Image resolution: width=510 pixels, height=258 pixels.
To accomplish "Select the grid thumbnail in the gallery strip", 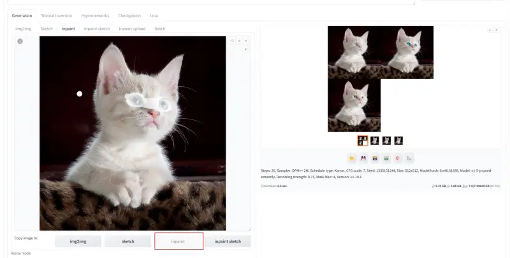I will tap(363, 140).
